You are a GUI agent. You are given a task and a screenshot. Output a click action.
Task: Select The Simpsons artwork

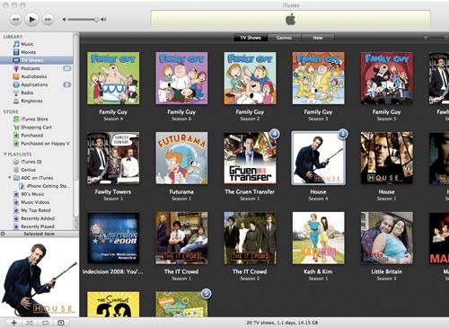pyautogui.click(x=113, y=304)
